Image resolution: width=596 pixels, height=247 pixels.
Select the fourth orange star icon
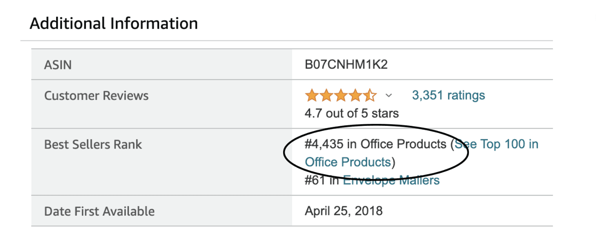355,95
